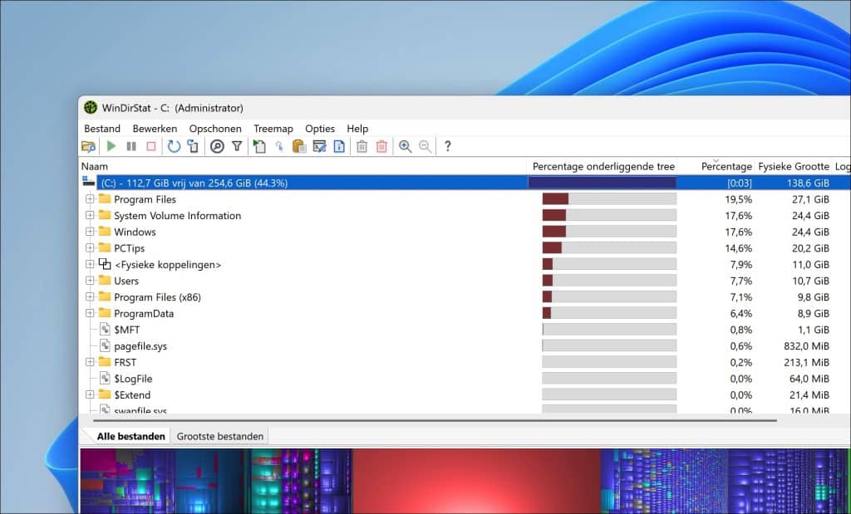Click the 832,0 MiB size value
Image resolution: width=851 pixels, height=514 pixels.
pyautogui.click(x=806, y=345)
